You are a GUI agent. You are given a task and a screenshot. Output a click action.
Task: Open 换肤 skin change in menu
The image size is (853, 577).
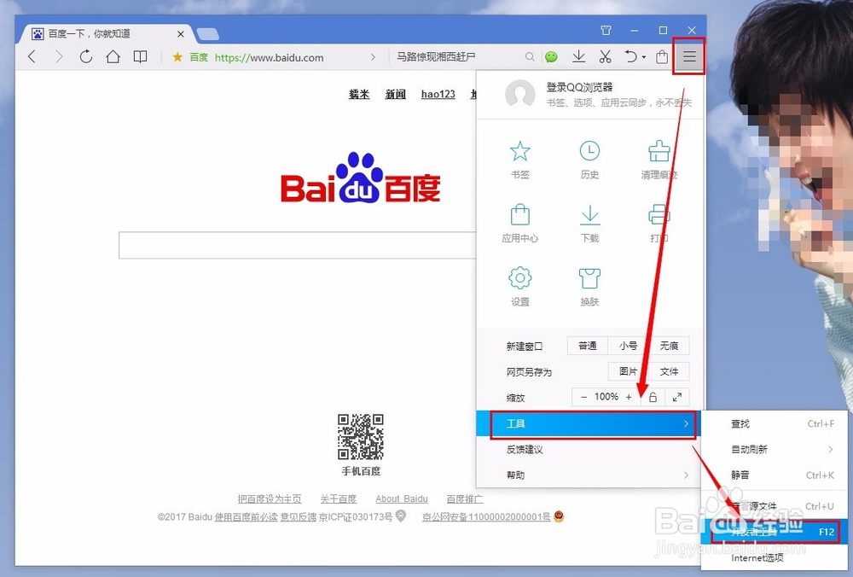[x=589, y=288]
